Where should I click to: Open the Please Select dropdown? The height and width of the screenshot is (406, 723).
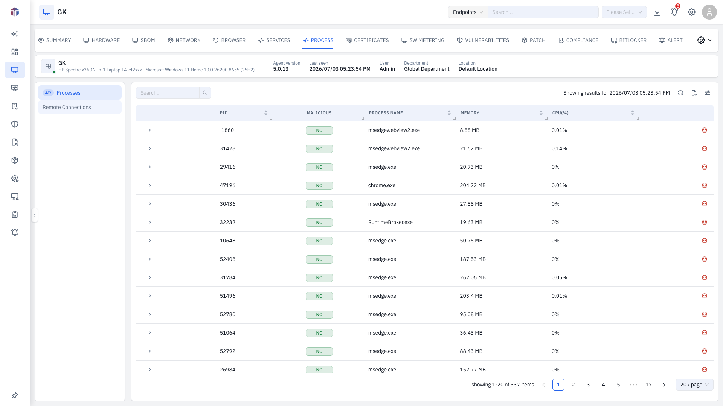tap(624, 12)
